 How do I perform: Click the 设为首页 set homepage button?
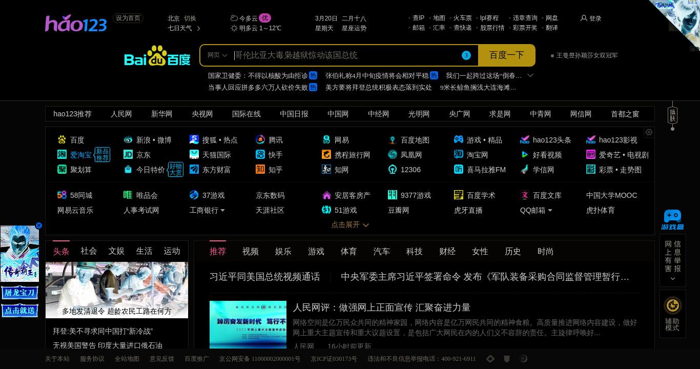[128, 18]
